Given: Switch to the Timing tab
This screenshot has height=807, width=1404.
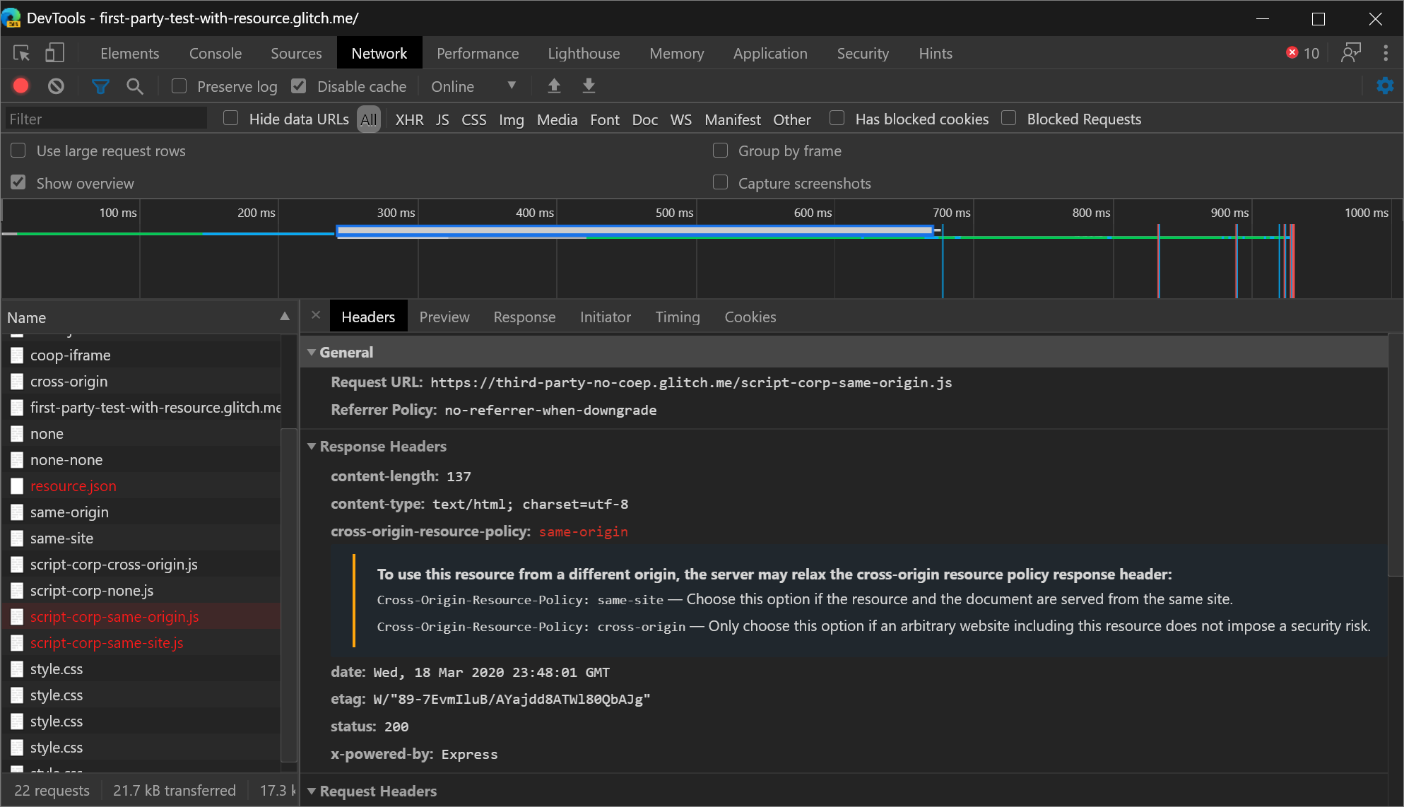Looking at the screenshot, I should 678,317.
